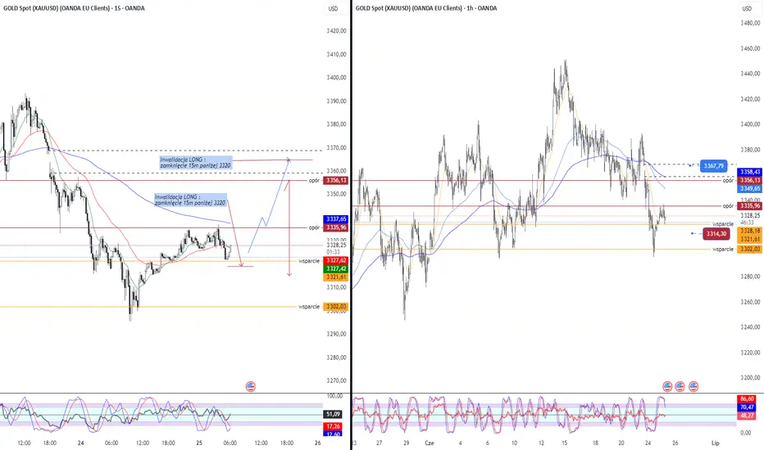Select the lower 'Inwalidacja LONG' note on 15m chart
The height and width of the screenshot is (450, 764).
click(190, 200)
